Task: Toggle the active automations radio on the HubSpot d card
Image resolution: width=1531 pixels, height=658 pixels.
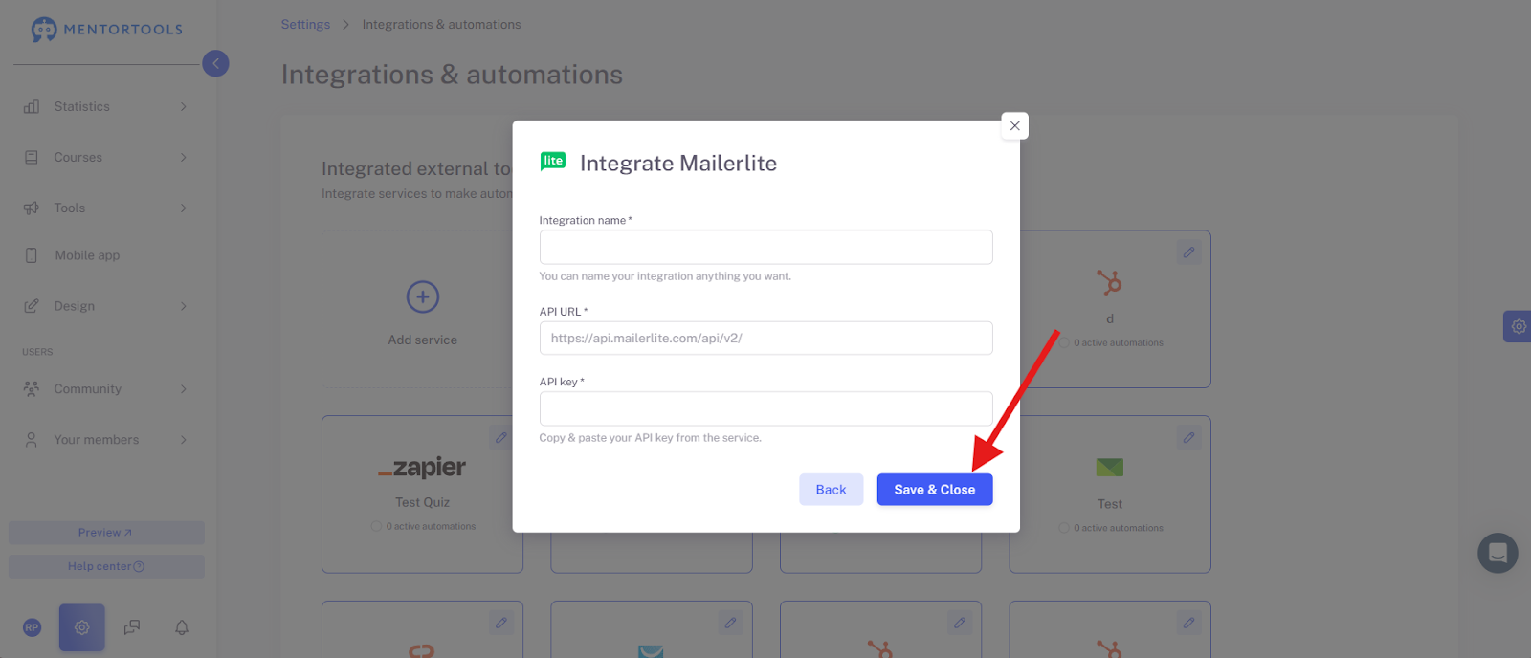Action: 1064,342
